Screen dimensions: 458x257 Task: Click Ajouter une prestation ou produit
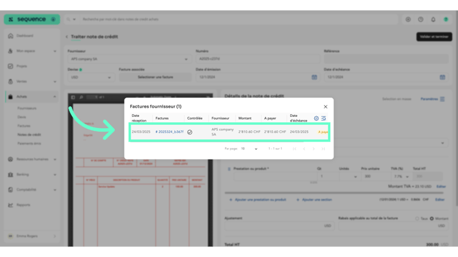(258, 200)
